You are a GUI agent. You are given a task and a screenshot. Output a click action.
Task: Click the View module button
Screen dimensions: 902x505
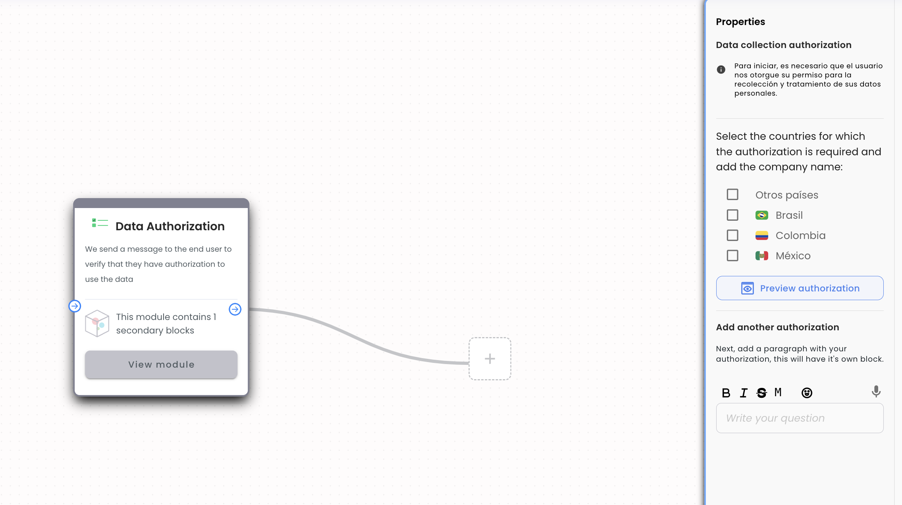tap(161, 364)
